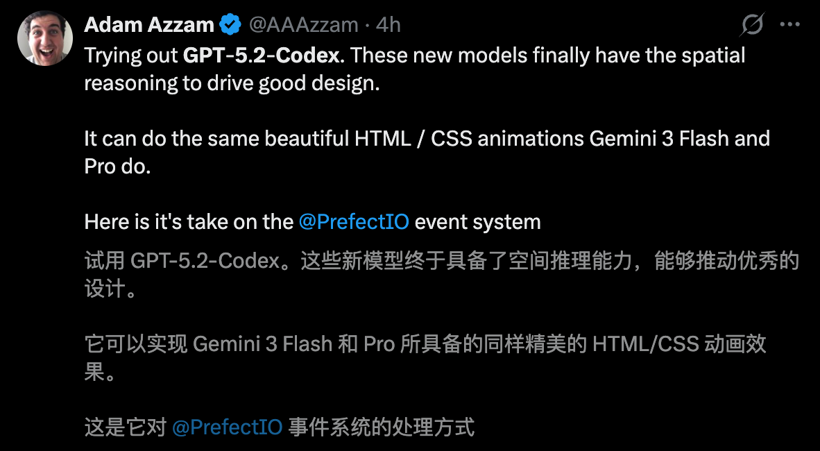Click the Adam Azzam display name
This screenshot has height=451, width=820.
(x=149, y=26)
